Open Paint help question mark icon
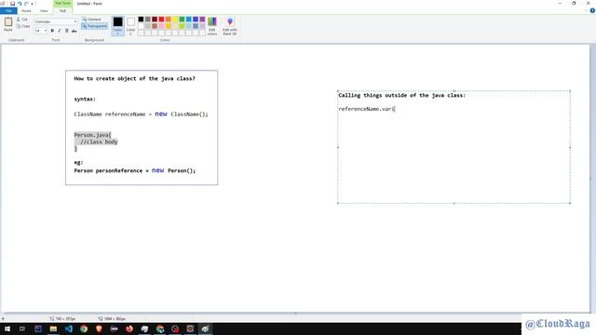This screenshot has width=596, height=335. (x=592, y=10)
